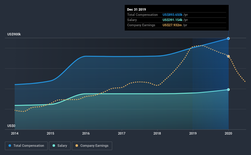Toggle the Company Earnings legend button
The width and height of the screenshot is (251, 155).
coord(92,146)
